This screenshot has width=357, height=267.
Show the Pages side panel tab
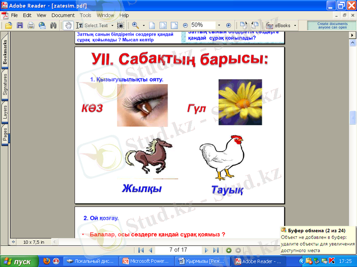(5, 134)
